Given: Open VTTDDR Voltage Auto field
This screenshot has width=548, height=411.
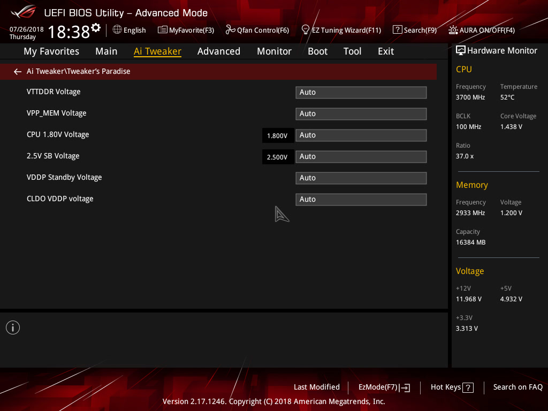Looking at the screenshot, I should 361,93.
